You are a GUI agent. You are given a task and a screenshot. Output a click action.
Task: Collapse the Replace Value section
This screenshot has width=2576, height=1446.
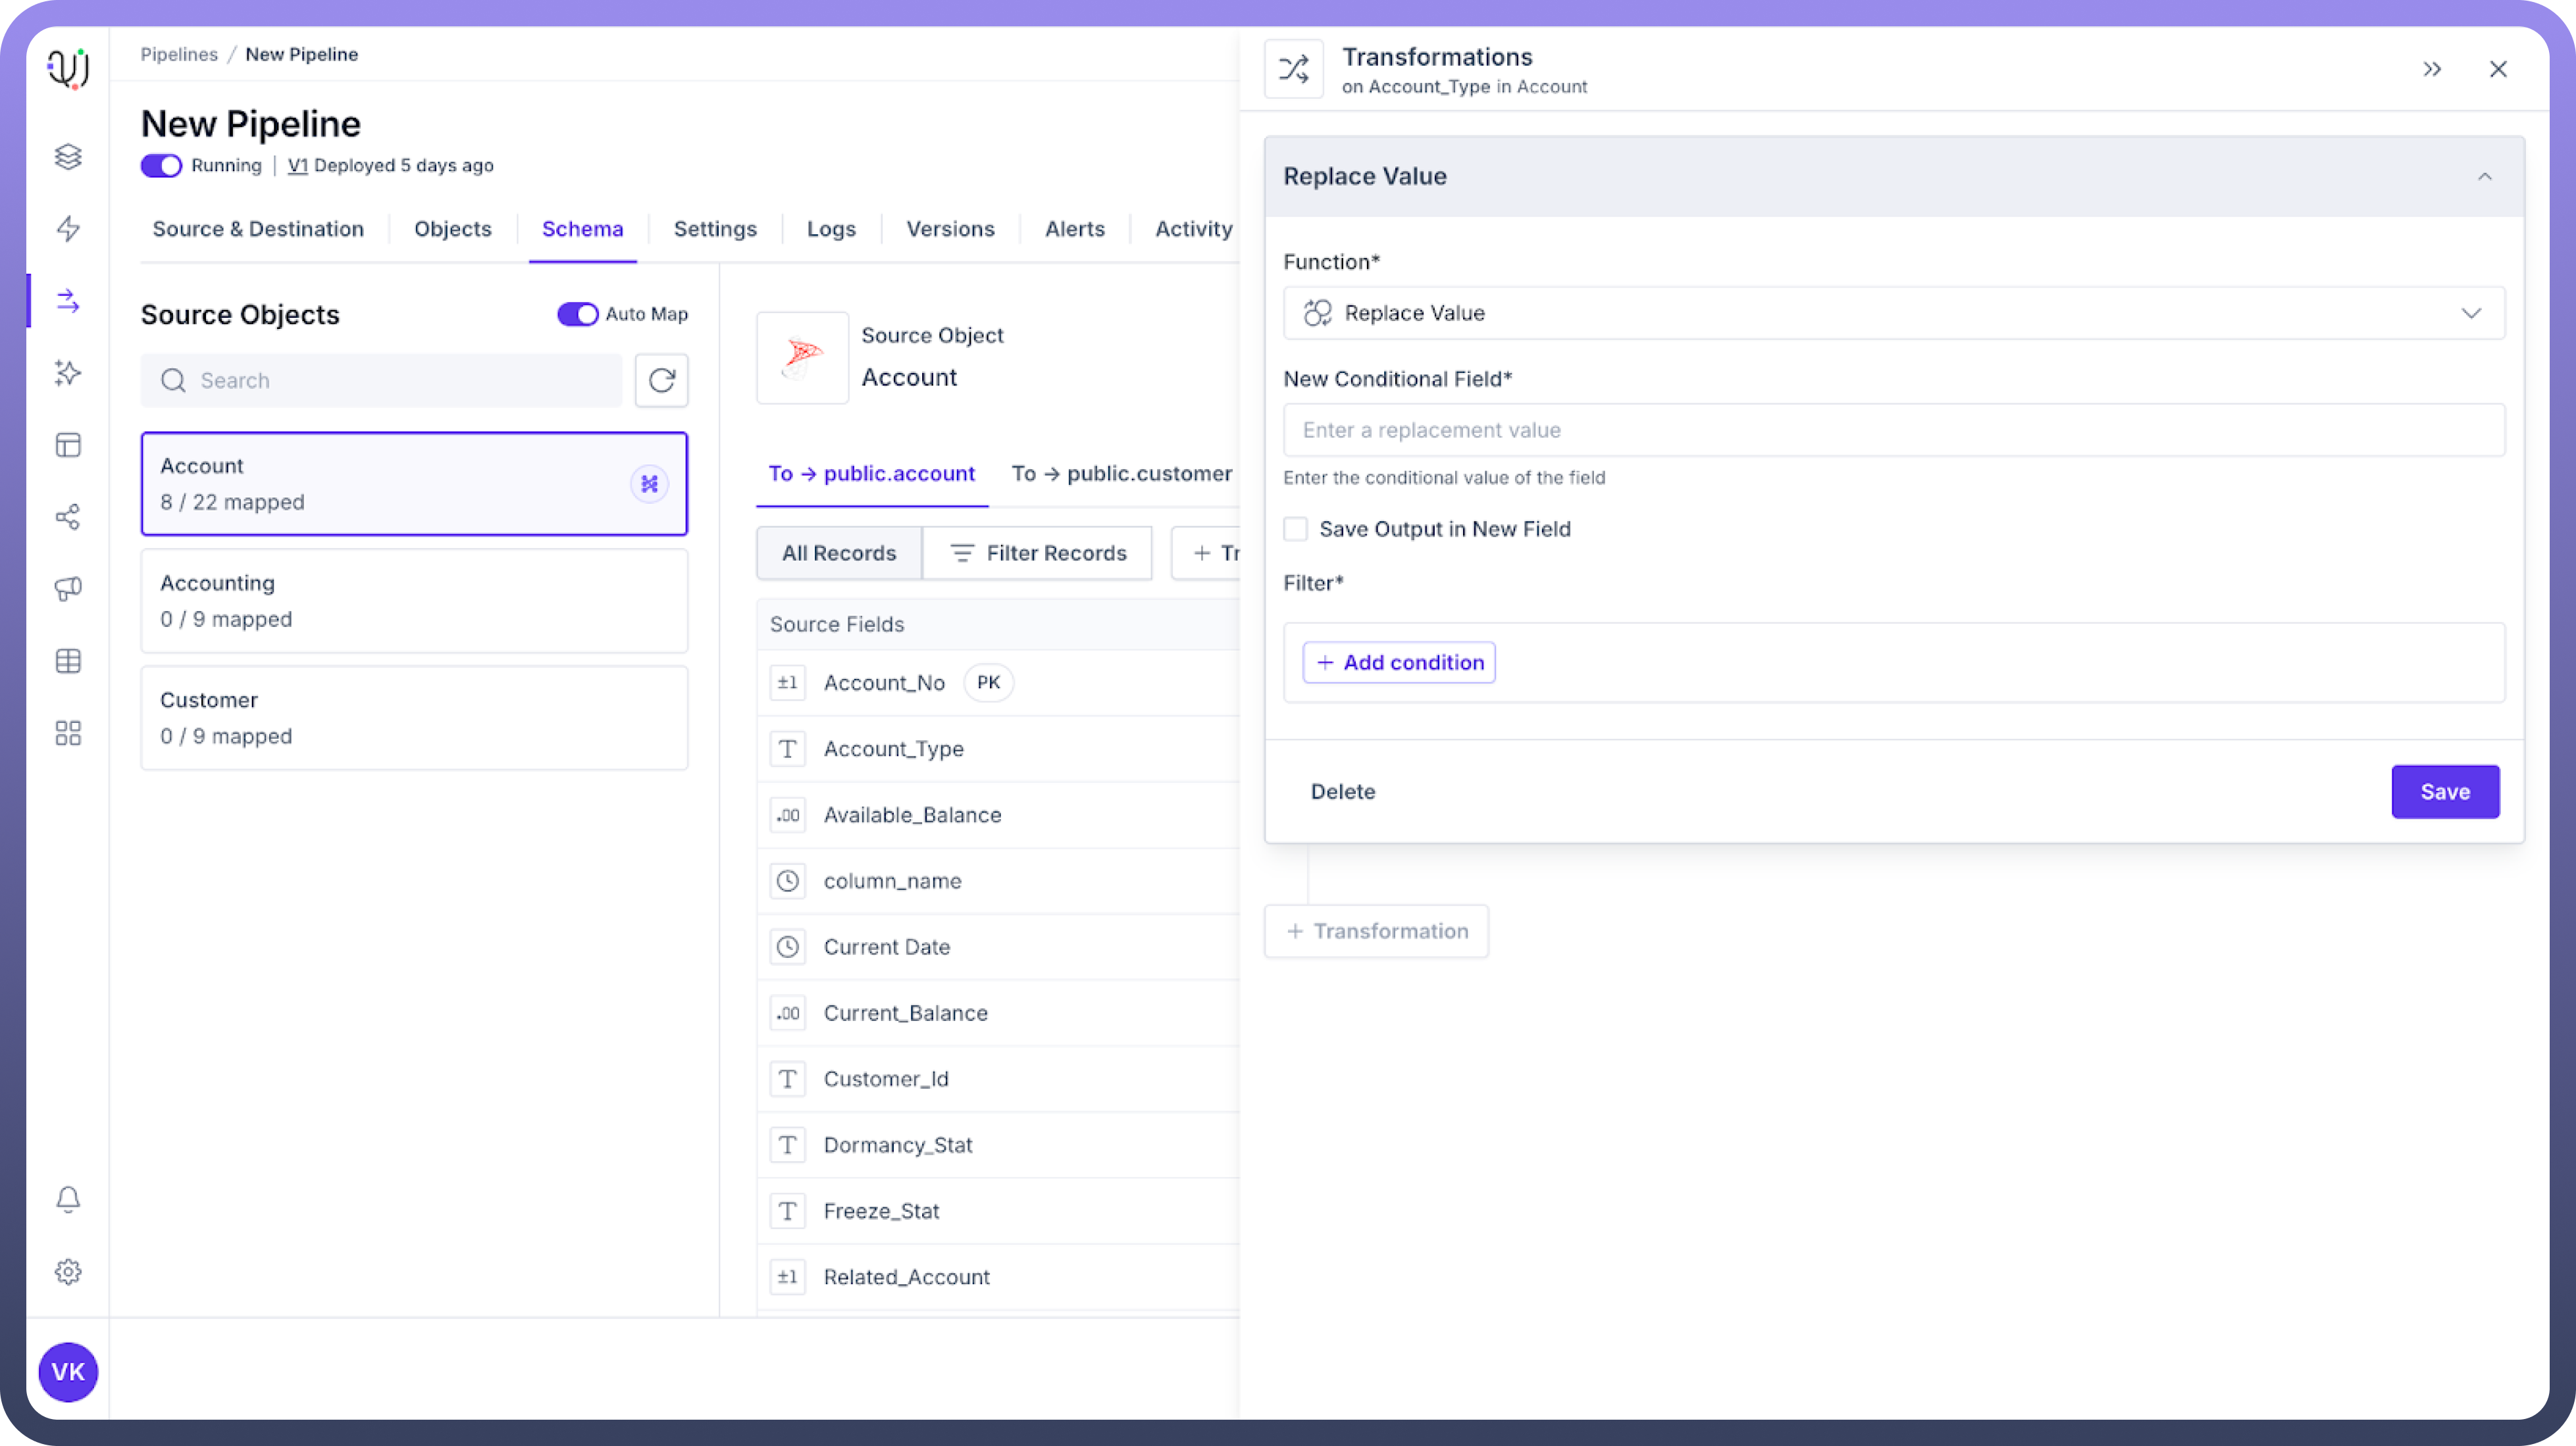pos(2484,177)
